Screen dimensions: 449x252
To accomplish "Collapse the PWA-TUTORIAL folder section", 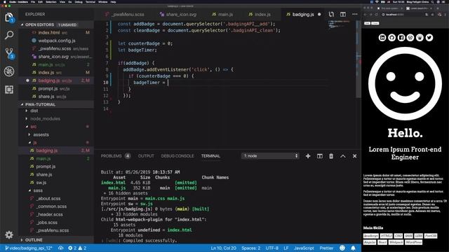I will pyautogui.click(x=56, y=104).
